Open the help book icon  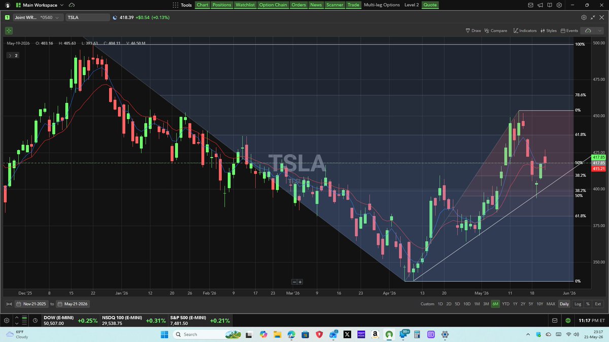coord(550,5)
